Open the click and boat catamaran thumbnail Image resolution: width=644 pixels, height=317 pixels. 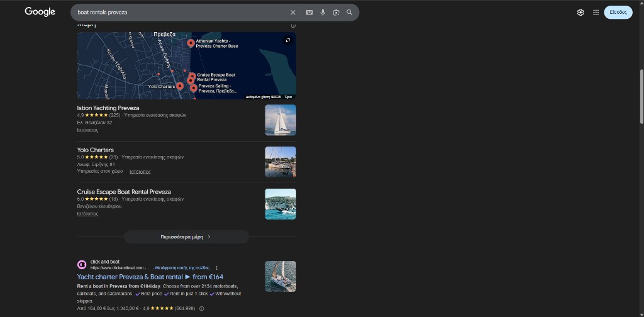[x=280, y=276]
